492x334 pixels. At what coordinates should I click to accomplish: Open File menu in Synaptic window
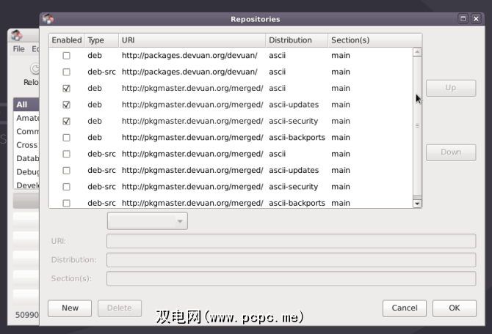pos(18,49)
